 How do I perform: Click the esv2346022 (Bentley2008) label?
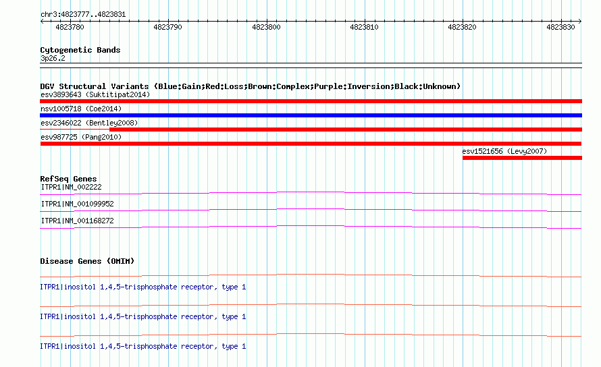89,123
